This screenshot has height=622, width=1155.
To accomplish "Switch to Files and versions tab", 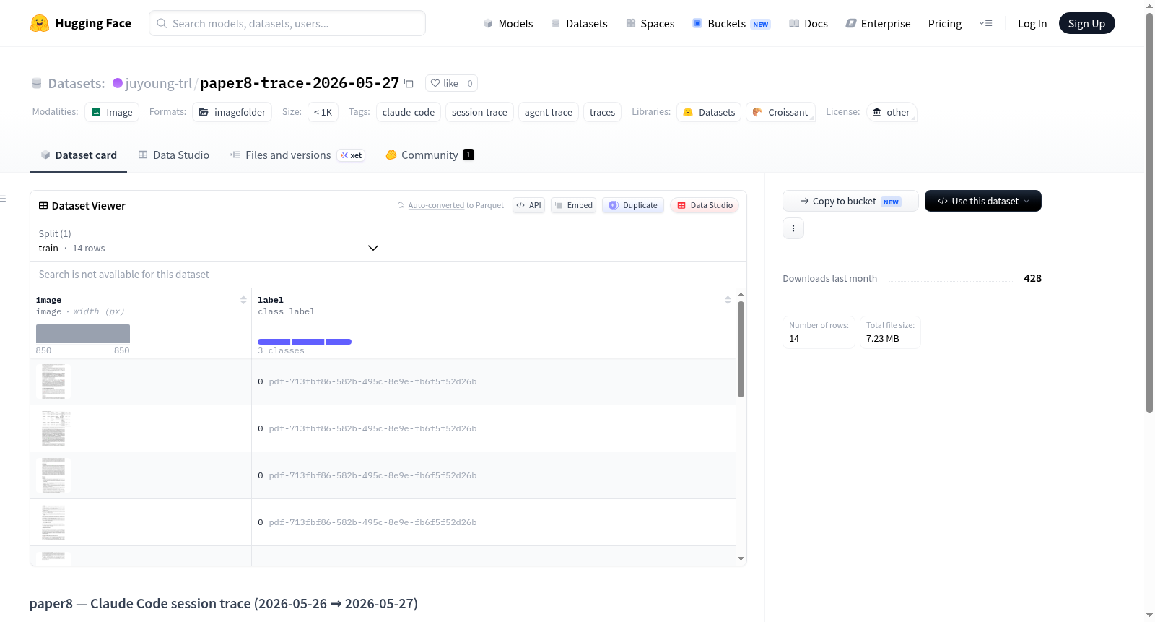I will click(297, 155).
